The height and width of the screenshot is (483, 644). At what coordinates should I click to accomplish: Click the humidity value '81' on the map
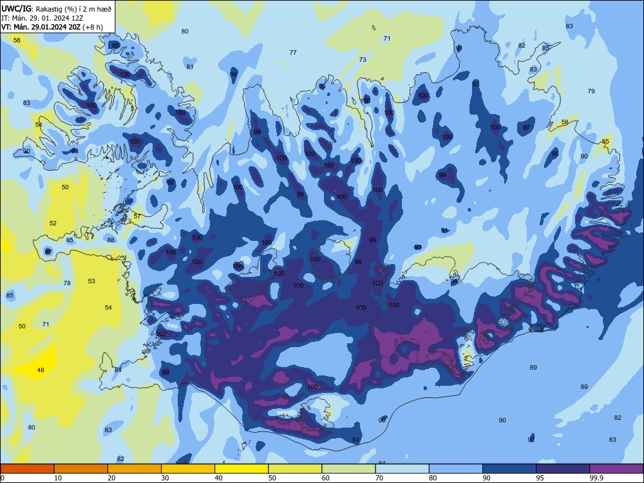point(190,67)
